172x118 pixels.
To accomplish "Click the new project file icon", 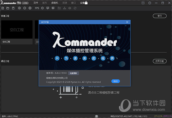I will click(x=3, y=8).
